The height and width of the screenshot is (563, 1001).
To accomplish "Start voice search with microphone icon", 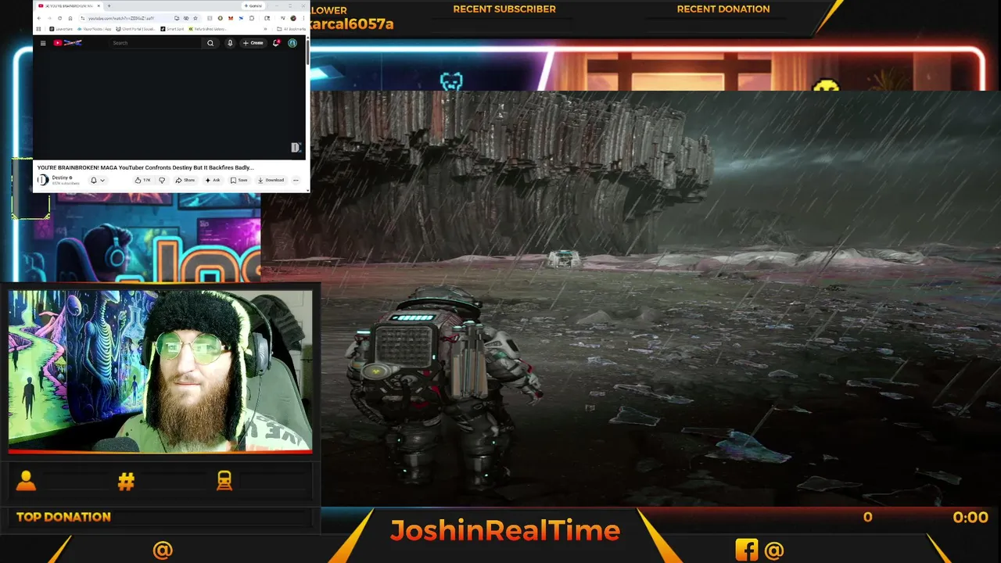I will pos(230,43).
